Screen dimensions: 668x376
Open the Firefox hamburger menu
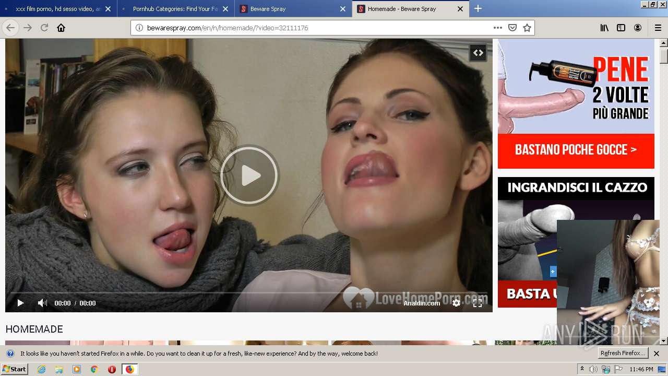pyautogui.click(x=658, y=28)
